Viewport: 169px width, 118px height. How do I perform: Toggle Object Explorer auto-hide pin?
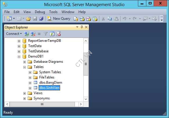coord(82,27)
